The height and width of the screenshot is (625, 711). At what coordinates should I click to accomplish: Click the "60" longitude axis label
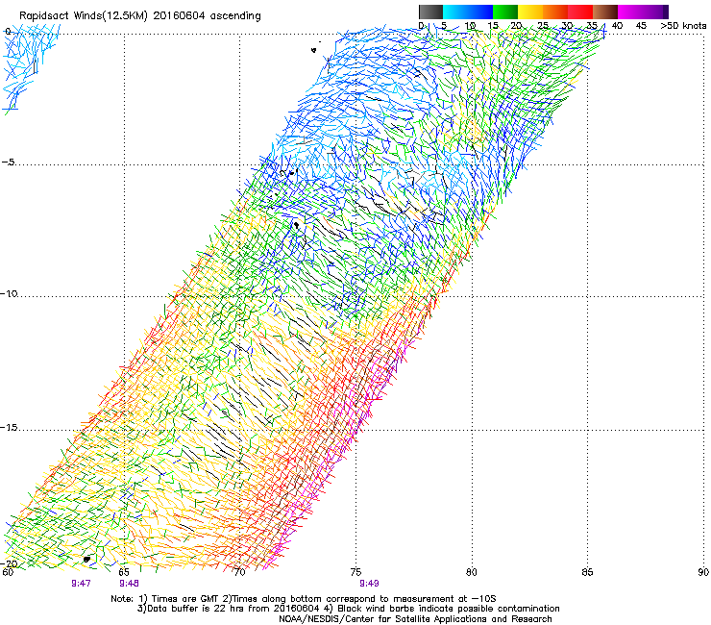(8, 572)
